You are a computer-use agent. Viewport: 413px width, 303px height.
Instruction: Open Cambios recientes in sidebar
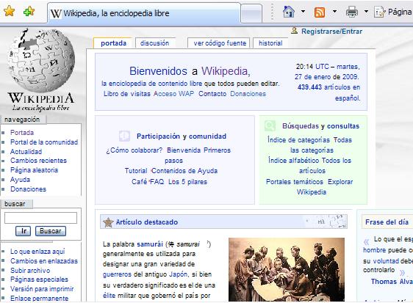pos(38,161)
